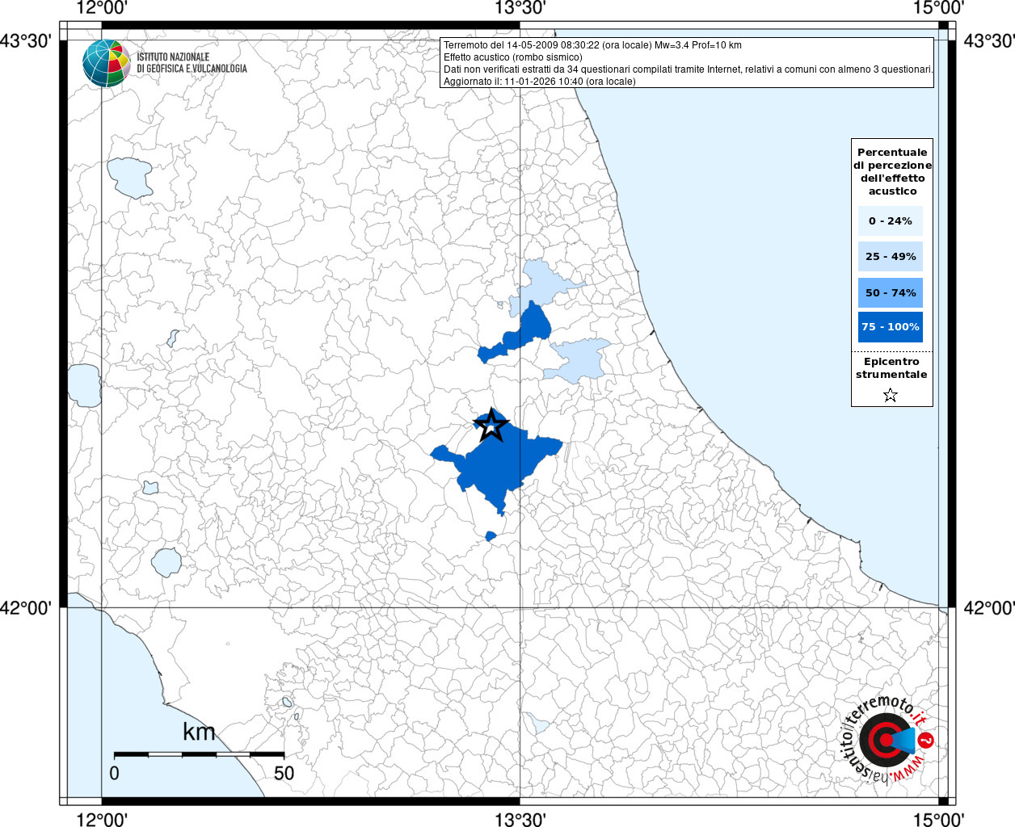Click the left latitude label 43°30'
Screen dimensions: 1015x827
(26, 40)
